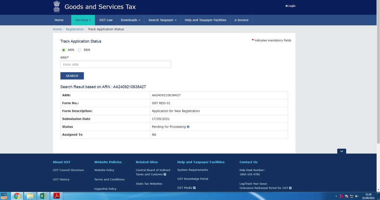Open the GST Council Structure footer link
380x200 pixels.
pos(68,170)
